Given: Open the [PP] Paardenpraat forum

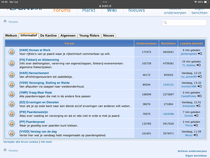Looking at the screenshot, I should (32, 122).
